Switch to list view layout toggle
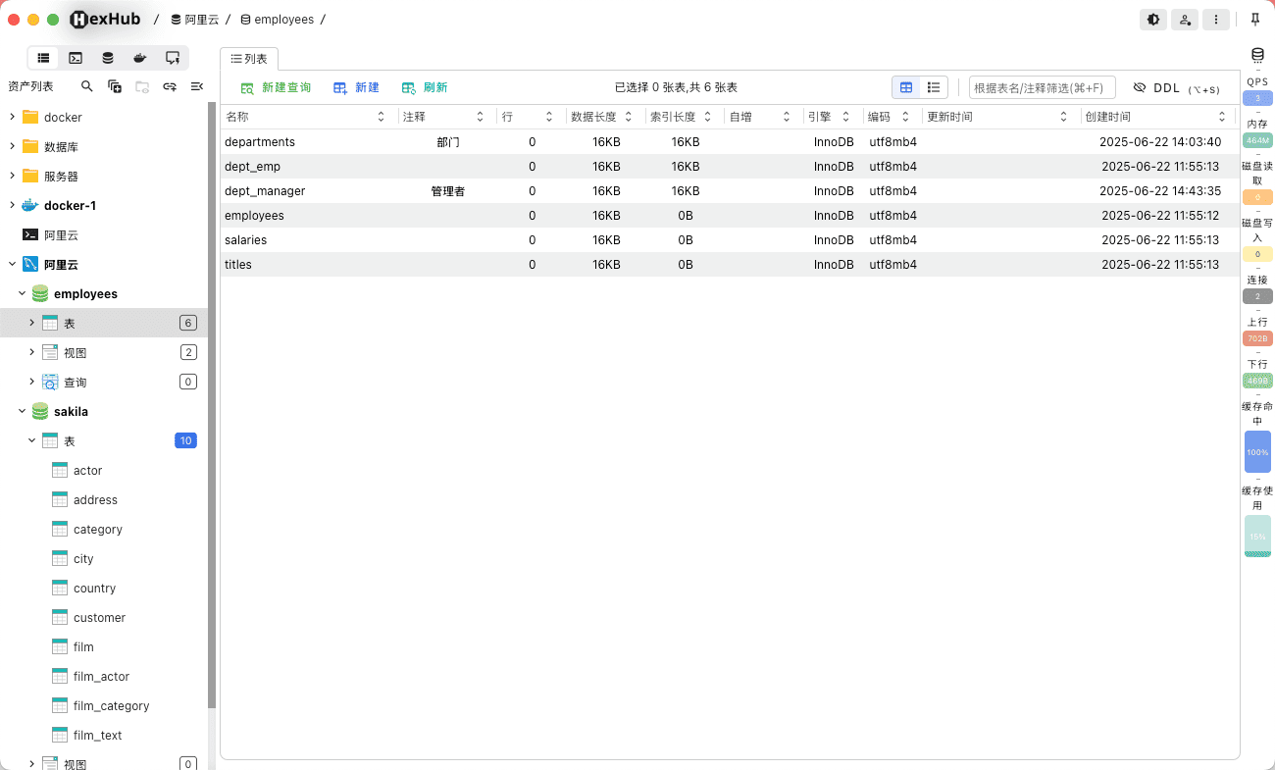The image size is (1275, 770). (934, 87)
